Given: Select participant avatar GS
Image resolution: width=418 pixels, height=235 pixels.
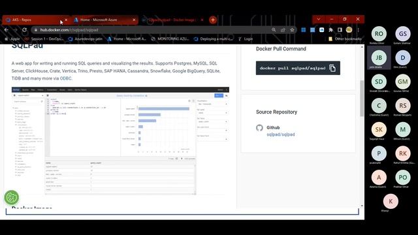Looking at the screenshot, I should pyautogui.click(x=403, y=34).
